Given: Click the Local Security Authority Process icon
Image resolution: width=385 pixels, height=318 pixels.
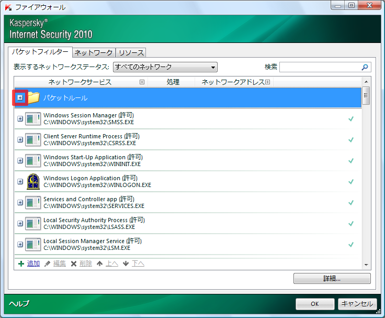Looking at the screenshot, I should [33, 223].
